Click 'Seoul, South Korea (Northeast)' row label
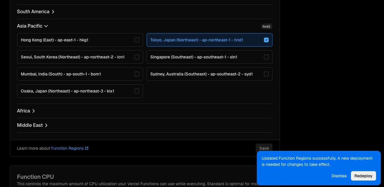This screenshot has height=187, width=384. (x=73, y=57)
